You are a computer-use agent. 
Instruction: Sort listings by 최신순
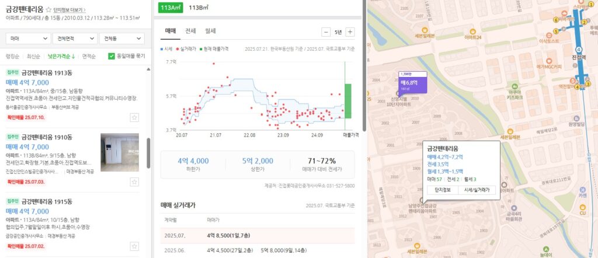tap(33, 57)
